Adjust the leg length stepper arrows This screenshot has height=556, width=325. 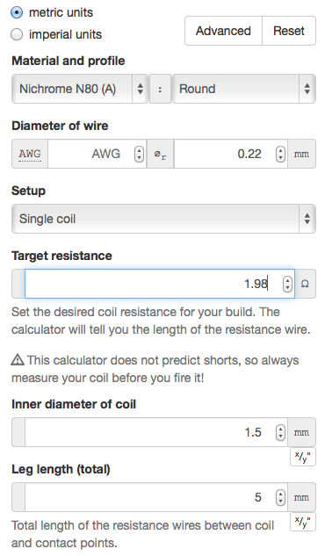point(280,497)
